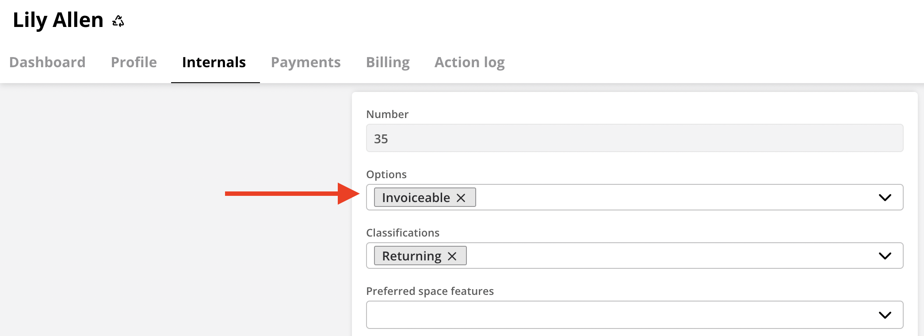This screenshot has height=336, width=924.
Task: Click the Classifications field label
Action: tap(402, 233)
